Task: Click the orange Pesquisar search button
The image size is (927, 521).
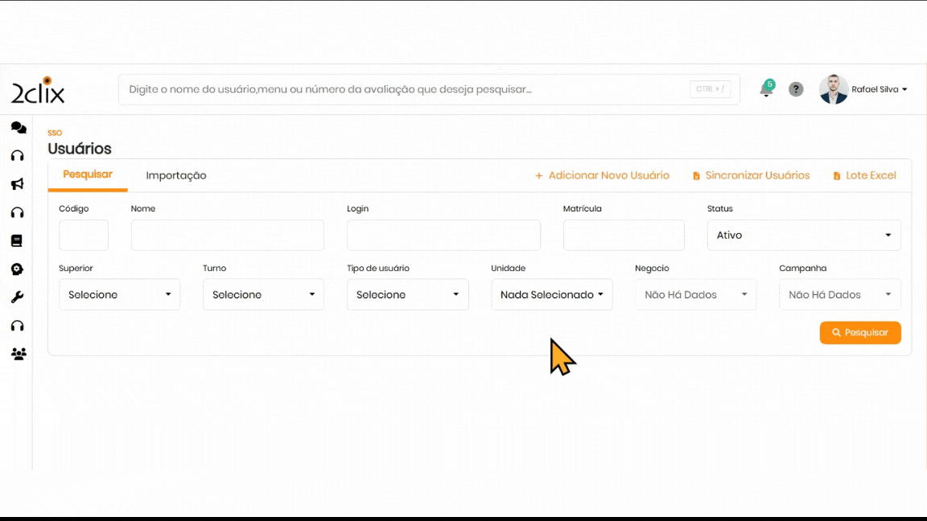Action: (859, 333)
